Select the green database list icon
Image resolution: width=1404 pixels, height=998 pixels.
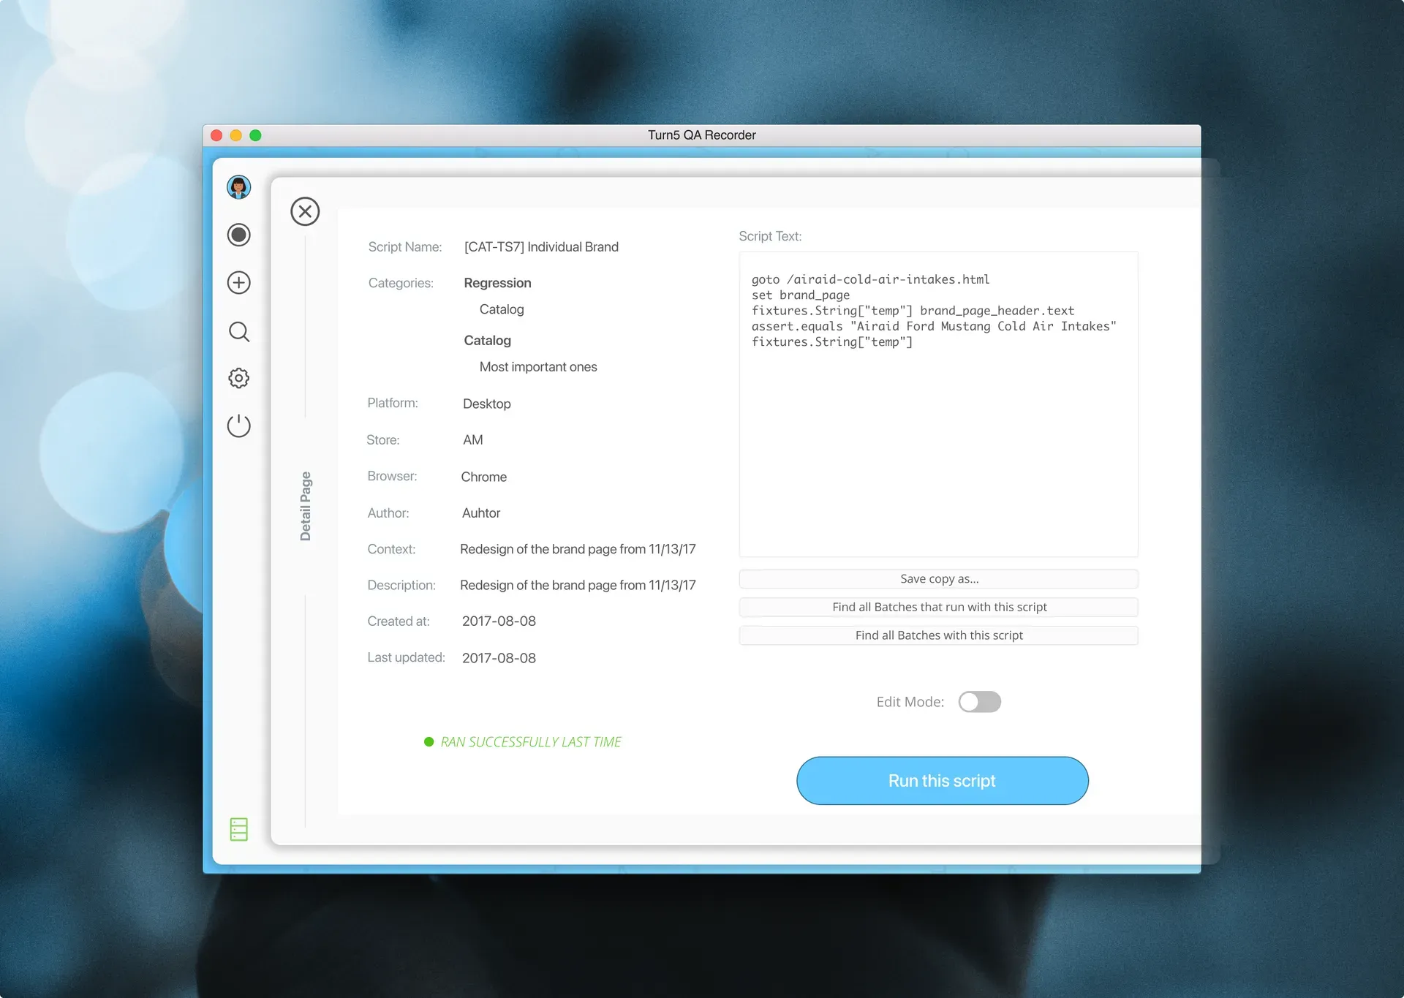click(x=238, y=829)
